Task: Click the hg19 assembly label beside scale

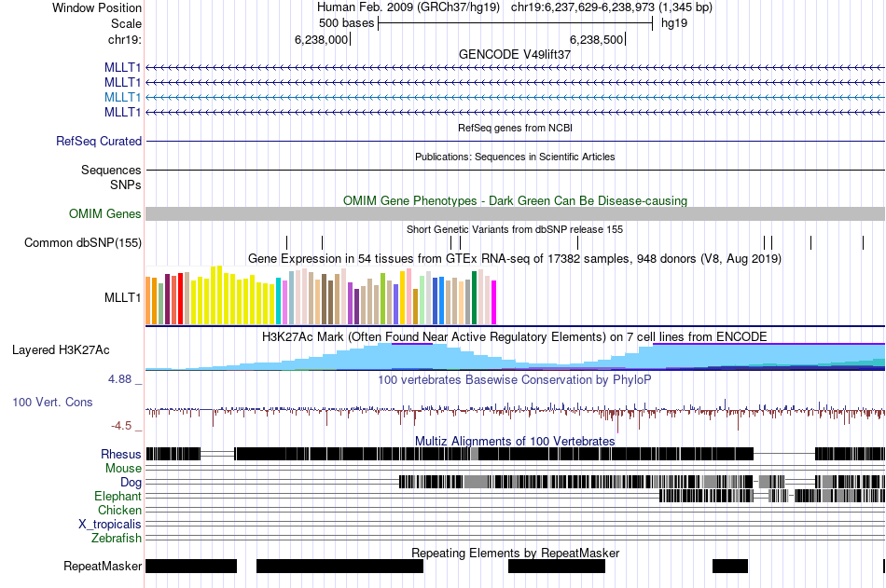Action: click(x=674, y=23)
